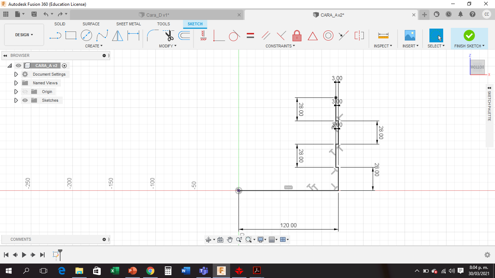Apply the Symmetry constraint

(359, 35)
